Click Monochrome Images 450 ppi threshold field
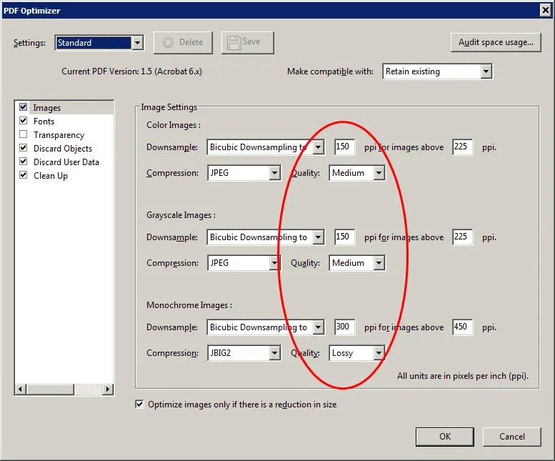 (462, 327)
